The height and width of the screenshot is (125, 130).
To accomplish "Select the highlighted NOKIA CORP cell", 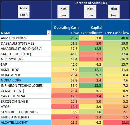I will pyautogui.click(x=26, y=80).
